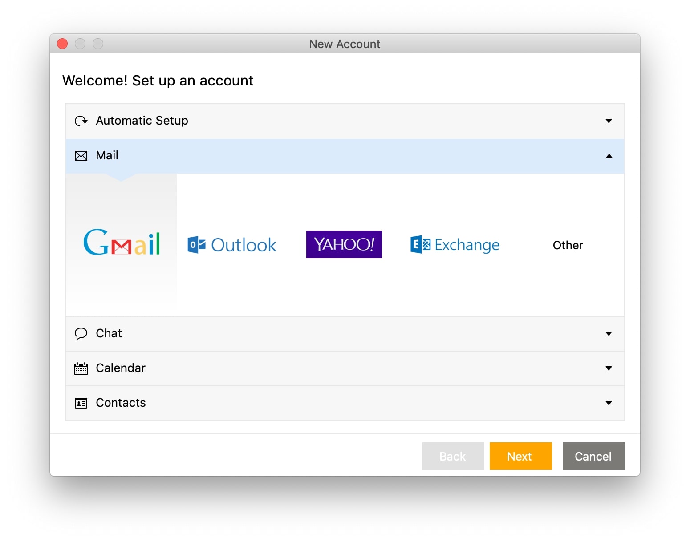
Task: Pick the Yahoo! mail provider logo
Action: coord(344,244)
